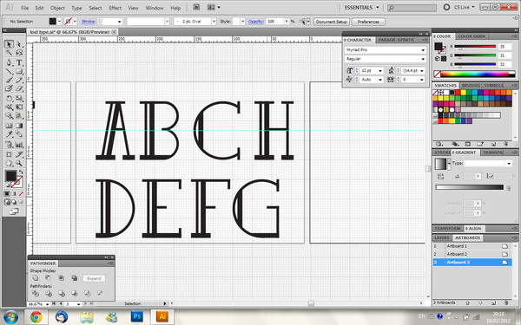Select the Magic Wand tool
The image size is (521, 325).
(9, 53)
